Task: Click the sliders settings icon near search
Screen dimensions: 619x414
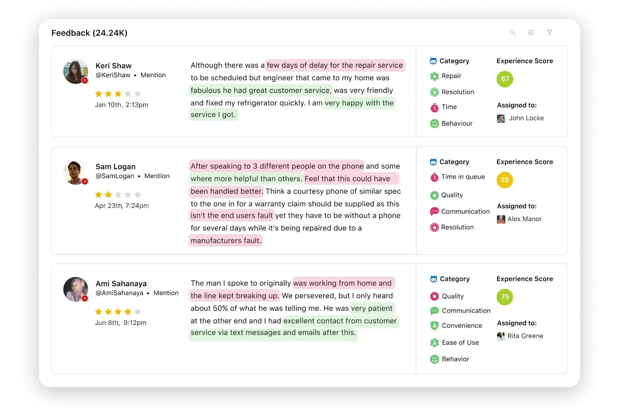Action: [531, 33]
